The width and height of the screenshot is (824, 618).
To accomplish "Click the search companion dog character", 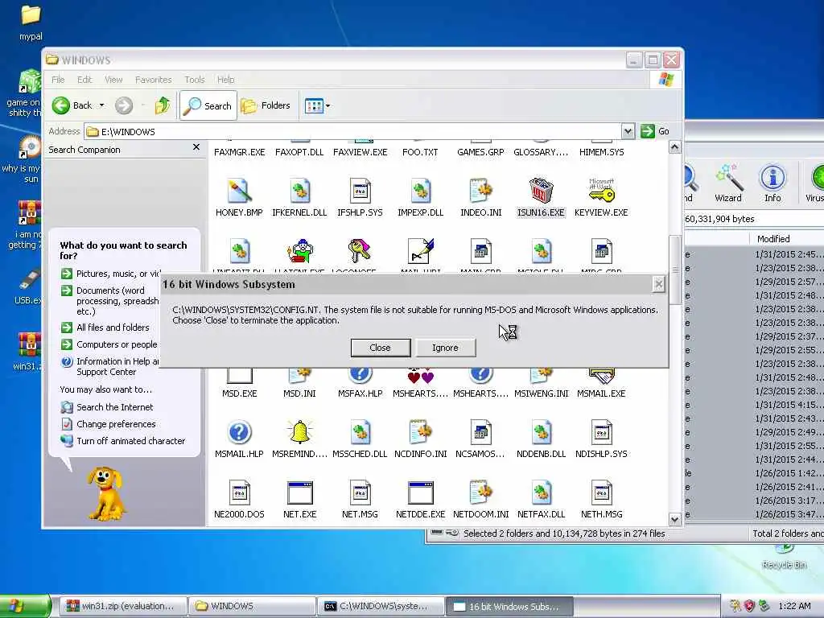I will (x=107, y=493).
